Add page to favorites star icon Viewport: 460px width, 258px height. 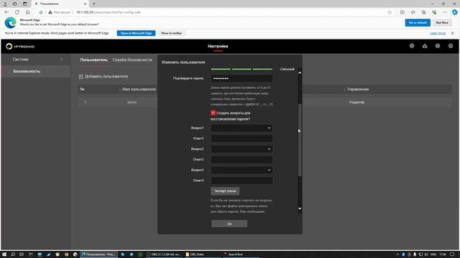(390, 12)
